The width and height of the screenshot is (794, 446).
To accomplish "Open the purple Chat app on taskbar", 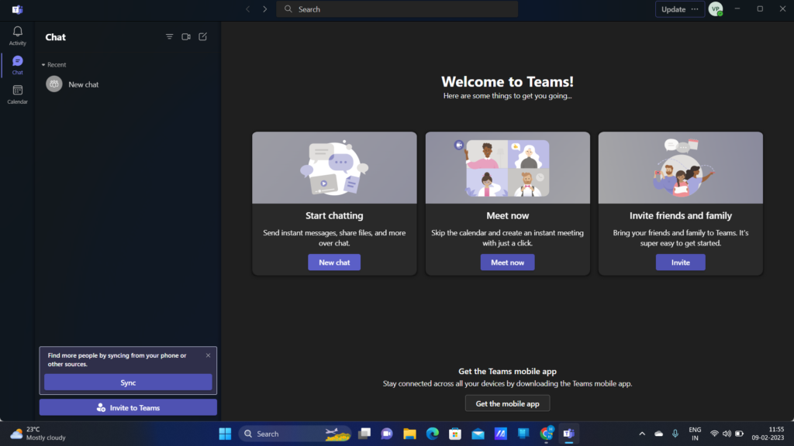I will tap(387, 434).
